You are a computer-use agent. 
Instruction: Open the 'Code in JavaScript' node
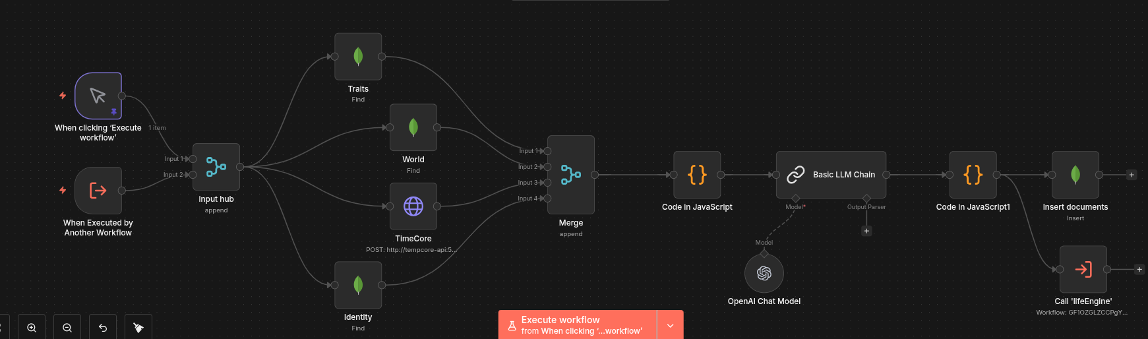point(697,175)
